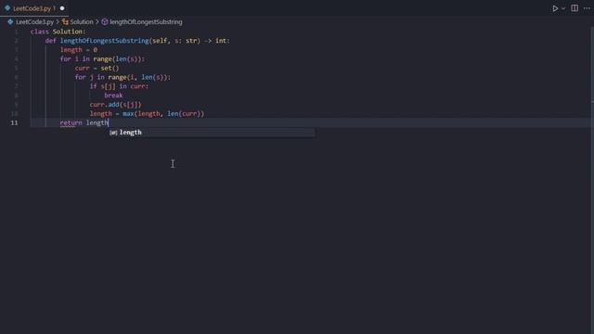The width and height of the screenshot is (594, 334).
Task: Click the variable icon in suggestion list
Action: [113, 133]
